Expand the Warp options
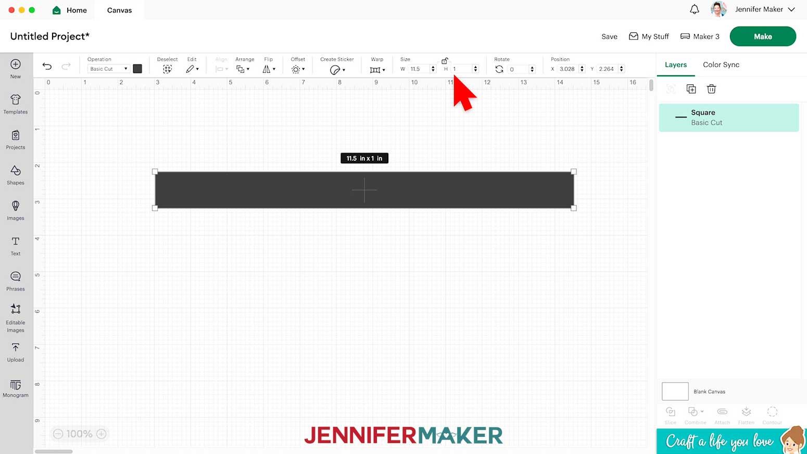The height and width of the screenshot is (454, 807). pyautogui.click(x=377, y=70)
